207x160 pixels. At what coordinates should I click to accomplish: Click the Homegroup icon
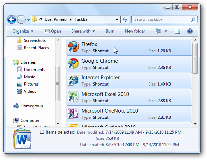(16, 106)
